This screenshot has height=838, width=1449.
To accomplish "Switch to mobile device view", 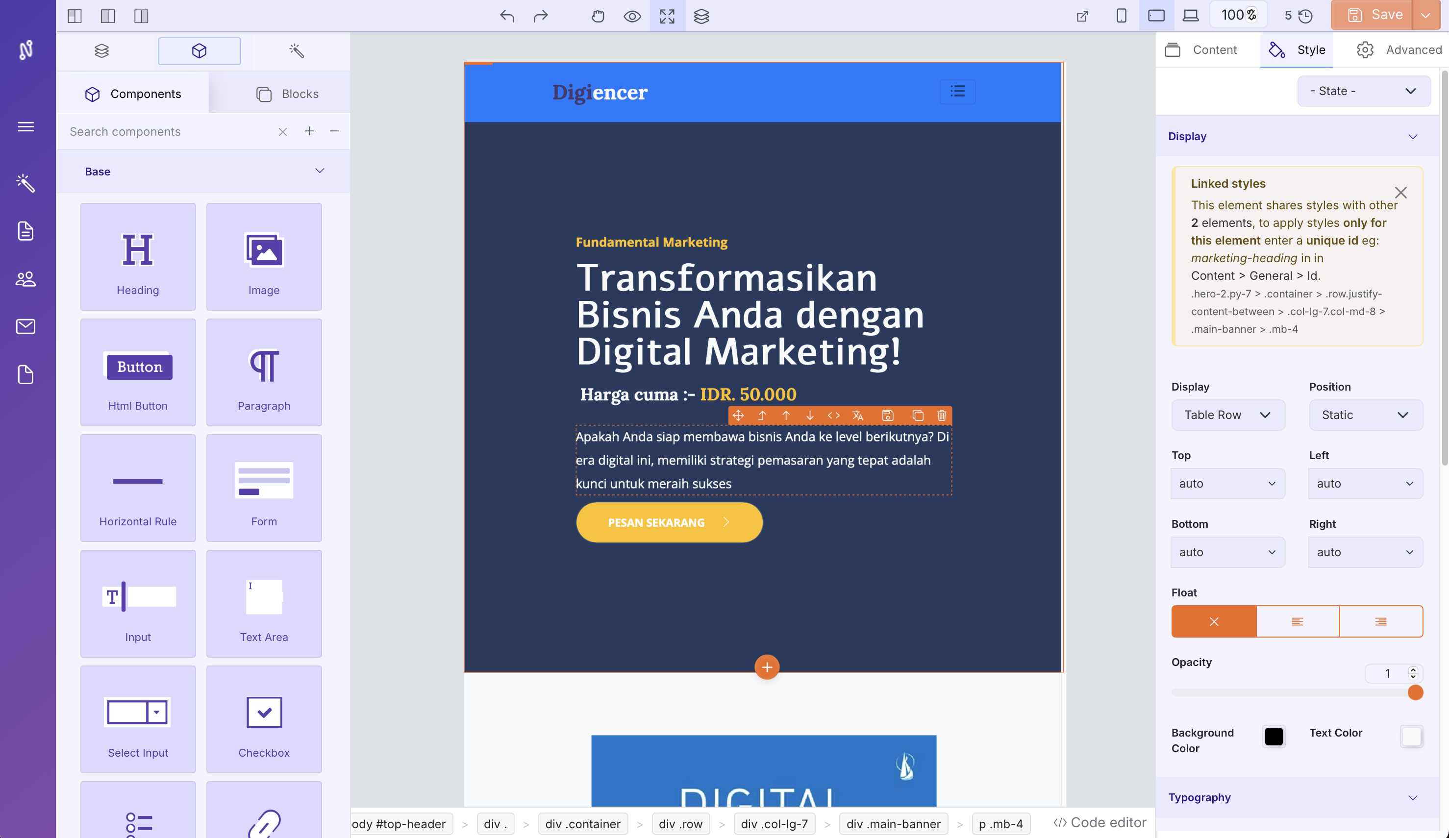I will tap(1121, 16).
